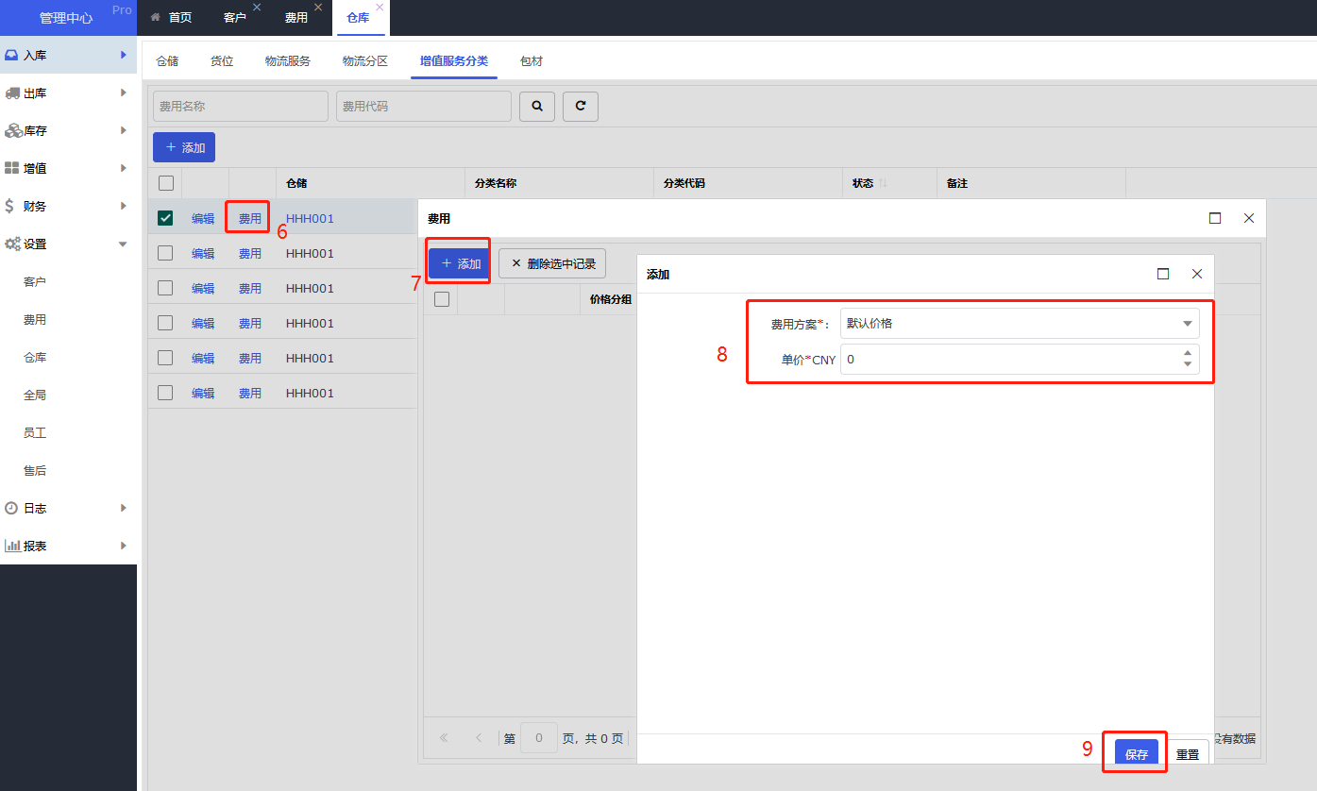This screenshot has height=791, width=1317.
Task: Switch to the 包材 tab
Action: (532, 61)
